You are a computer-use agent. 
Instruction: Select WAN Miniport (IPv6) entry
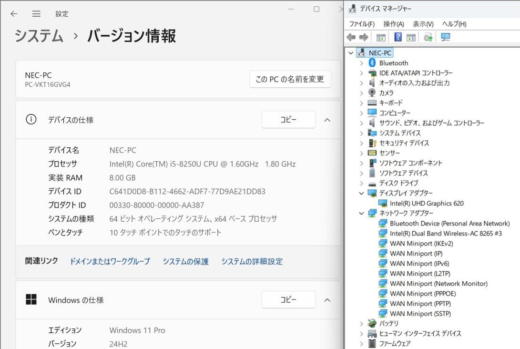419,263
